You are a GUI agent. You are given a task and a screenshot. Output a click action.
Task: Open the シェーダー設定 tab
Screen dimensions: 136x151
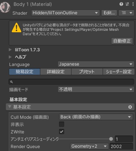tap(119, 71)
